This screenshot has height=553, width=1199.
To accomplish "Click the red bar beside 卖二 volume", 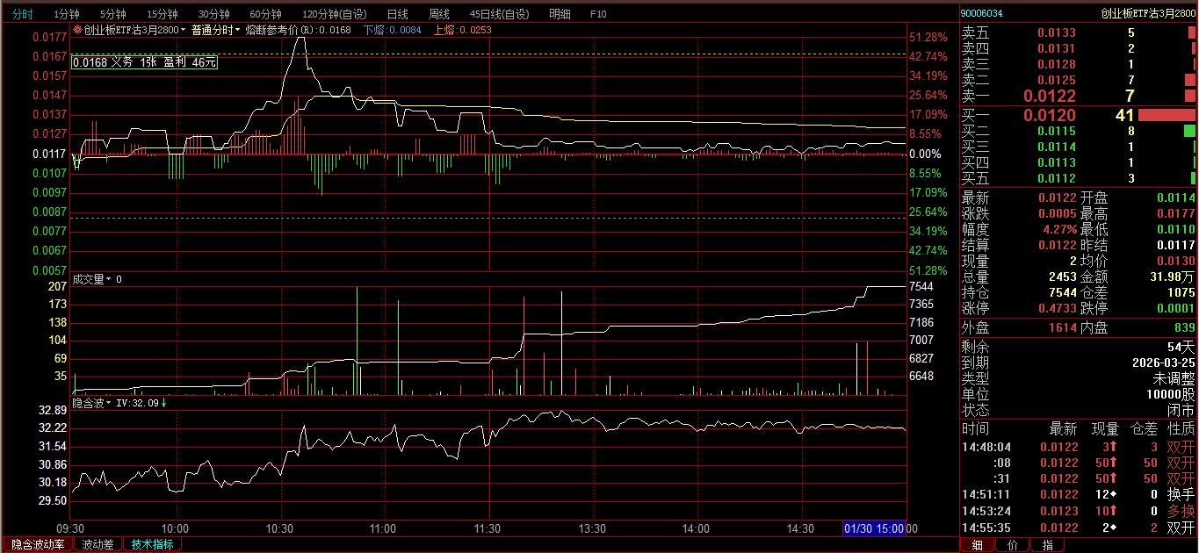I will [1190, 80].
